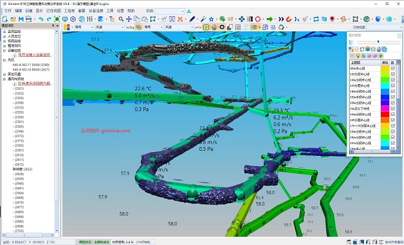Click the orange scissors cut icon
404x245 pixels.
point(180,19)
